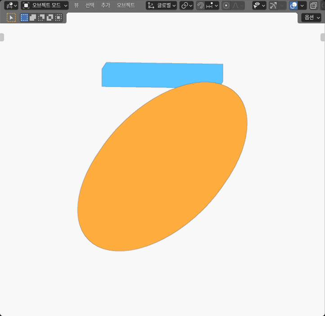Toggle viewport gizmos
The image size is (325, 316).
(273, 5)
